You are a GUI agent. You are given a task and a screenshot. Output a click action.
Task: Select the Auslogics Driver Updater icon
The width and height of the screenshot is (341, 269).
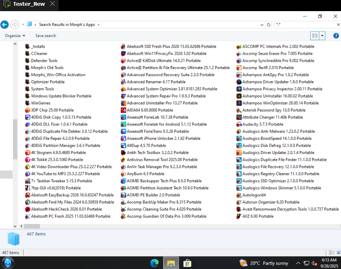[239, 153]
